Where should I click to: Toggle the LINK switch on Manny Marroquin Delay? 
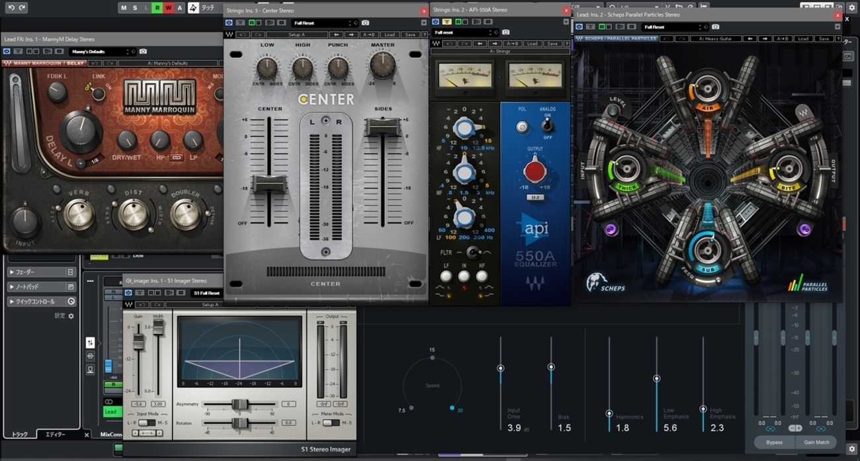98,94
